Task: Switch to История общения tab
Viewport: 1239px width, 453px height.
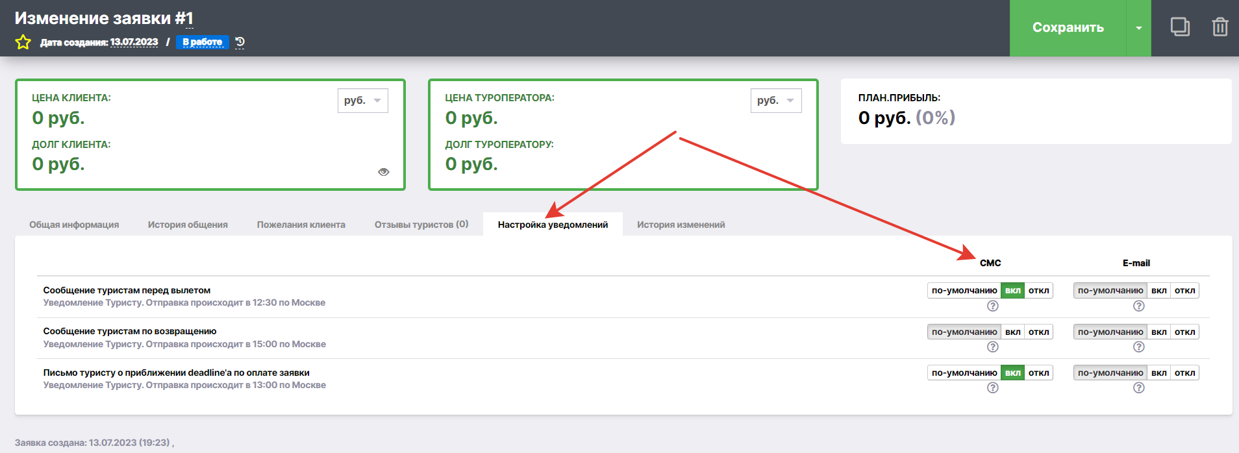Action: click(188, 225)
